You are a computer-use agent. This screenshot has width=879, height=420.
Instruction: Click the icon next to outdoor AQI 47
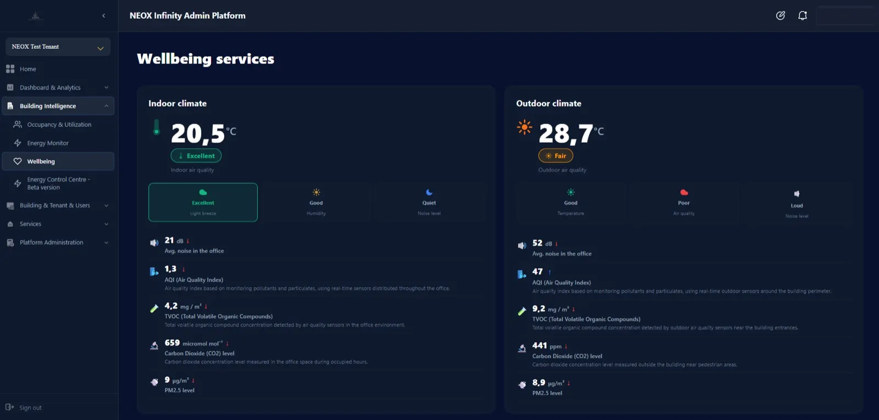click(522, 274)
